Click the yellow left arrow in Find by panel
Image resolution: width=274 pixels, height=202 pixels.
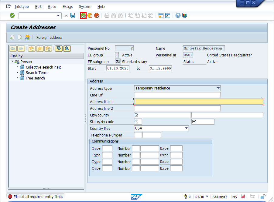pyautogui.click(x=13, y=49)
